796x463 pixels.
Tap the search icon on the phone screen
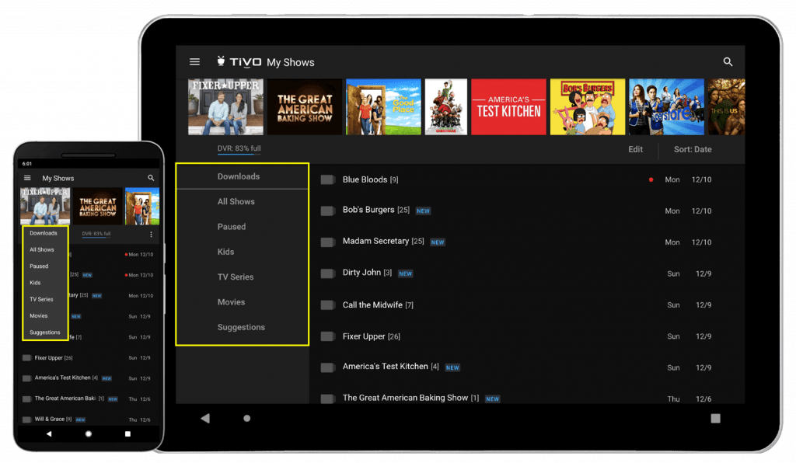[x=151, y=178]
